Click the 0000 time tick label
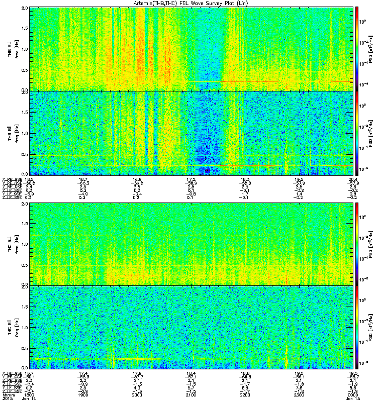The image size is (377, 402). tap(353, 395)
